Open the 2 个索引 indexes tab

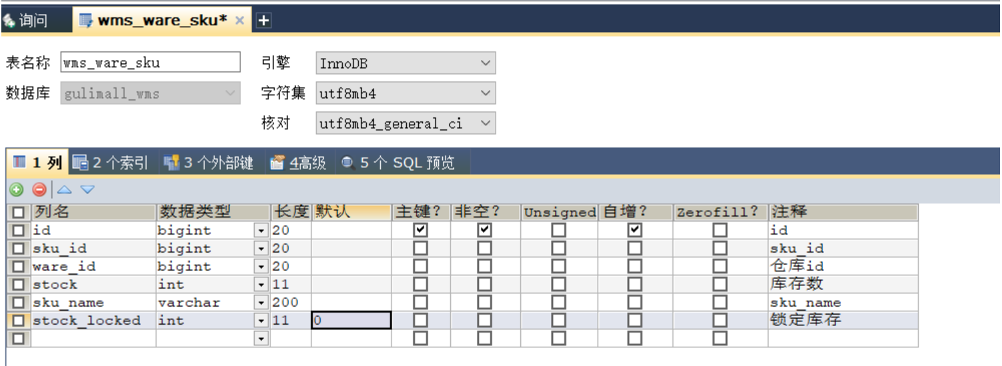tap(110, 162)
